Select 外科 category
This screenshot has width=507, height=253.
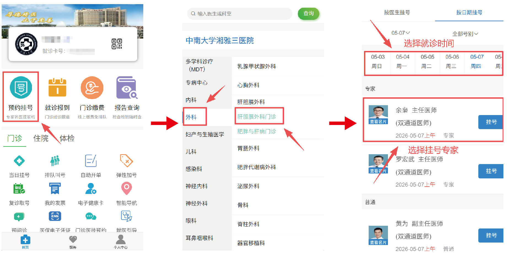pos(207,117)
